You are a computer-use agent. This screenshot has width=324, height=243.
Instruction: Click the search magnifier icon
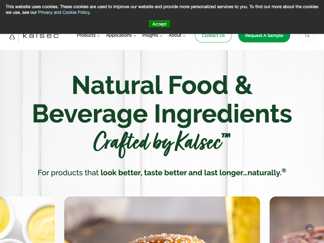307,35
